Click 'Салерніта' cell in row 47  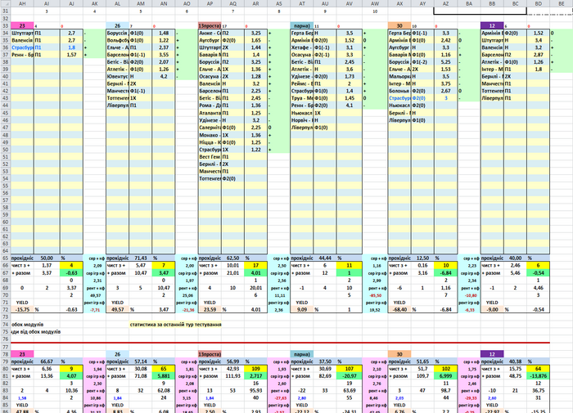[x=210, y=128]
